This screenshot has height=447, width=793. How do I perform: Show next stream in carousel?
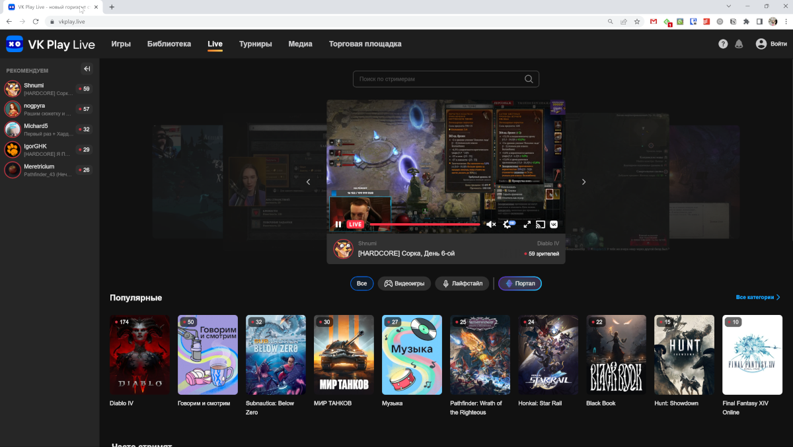(584, 182)
